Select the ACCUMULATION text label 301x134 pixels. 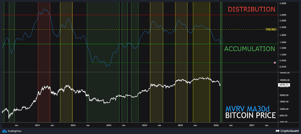(250, 49)
